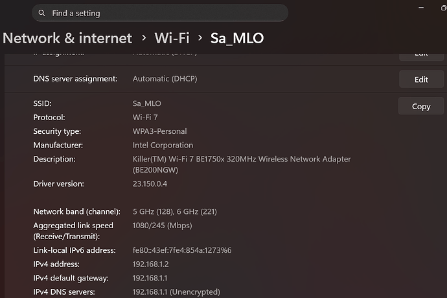Click the Sa_MLO breadcrumb heading
This screenshot has height=298, width=447.
click(237, 38)
